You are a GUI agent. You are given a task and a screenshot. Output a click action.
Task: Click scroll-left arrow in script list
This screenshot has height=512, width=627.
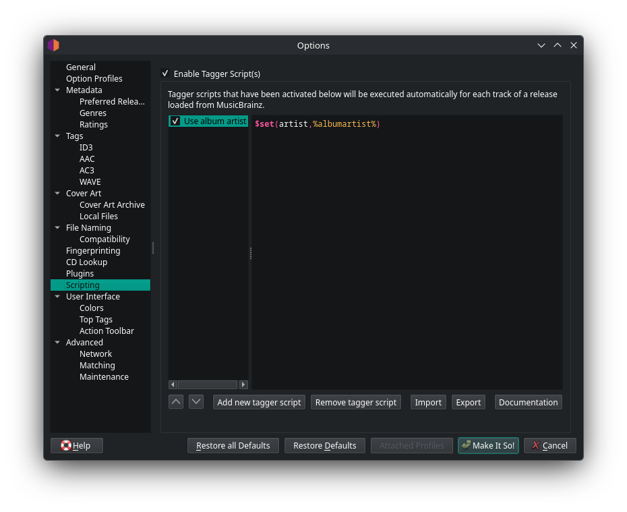(x=173, y=385)
